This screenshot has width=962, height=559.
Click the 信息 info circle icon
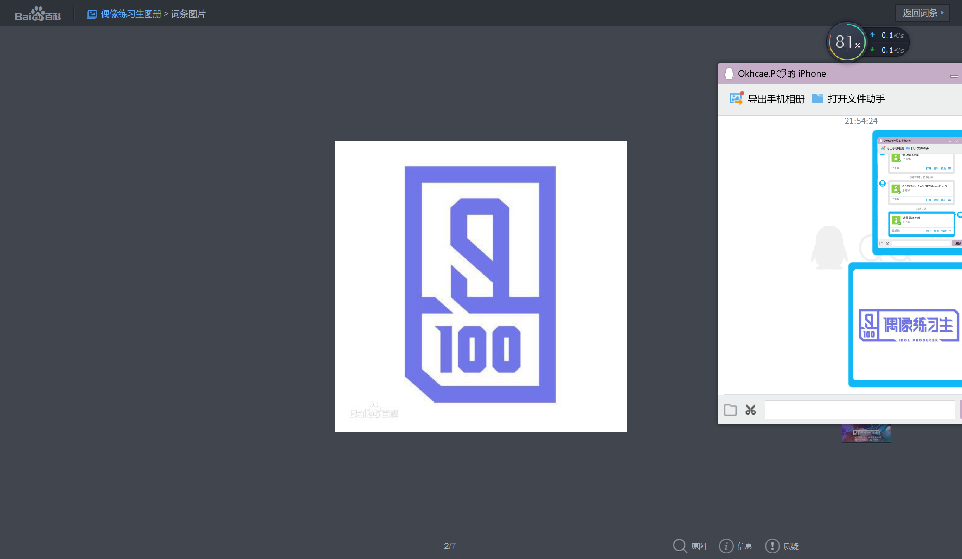726,546
